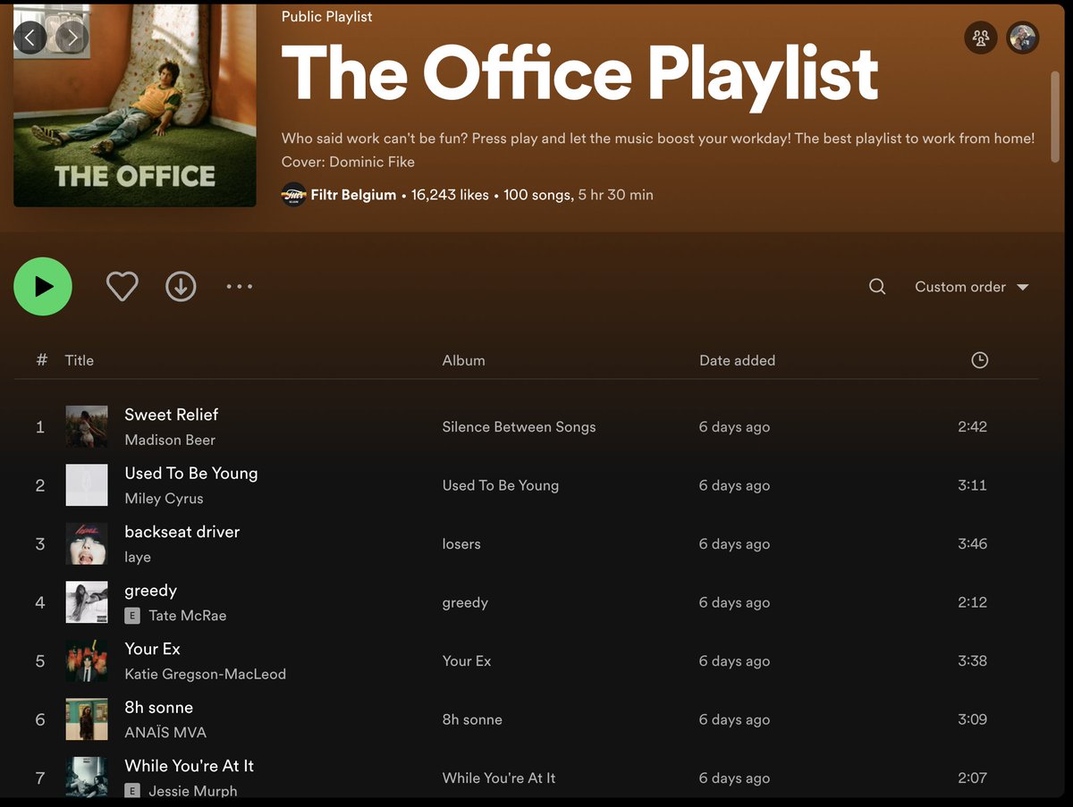Open artist ANAÏS MVA
The width and height of the screenshot is (1073, 807).
point(165,733)
